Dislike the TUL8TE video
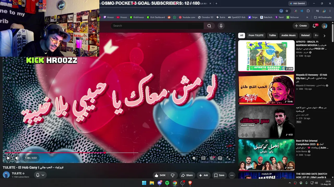The height and width of the screenshot is (187, 334). point(172,175)
